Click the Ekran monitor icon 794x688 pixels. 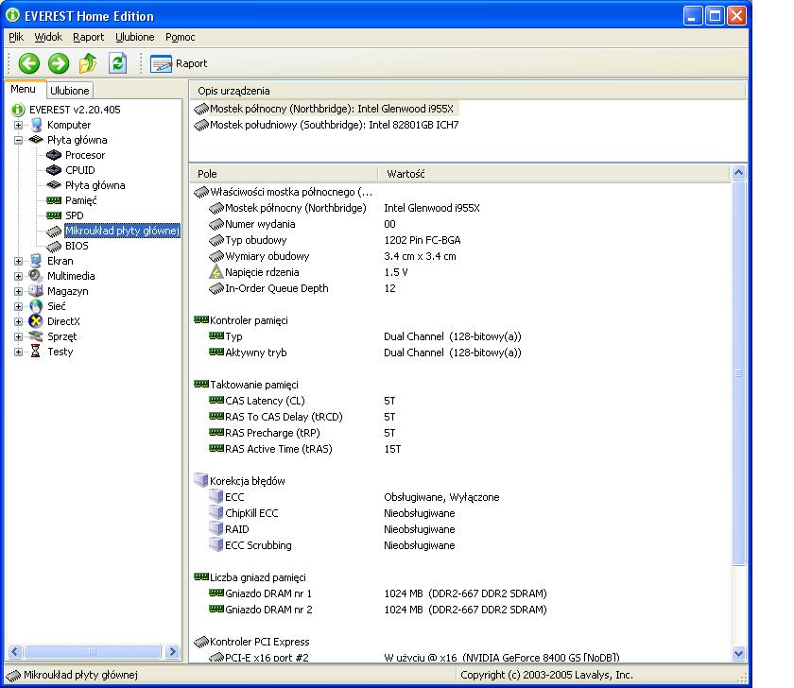pos(36,261)
